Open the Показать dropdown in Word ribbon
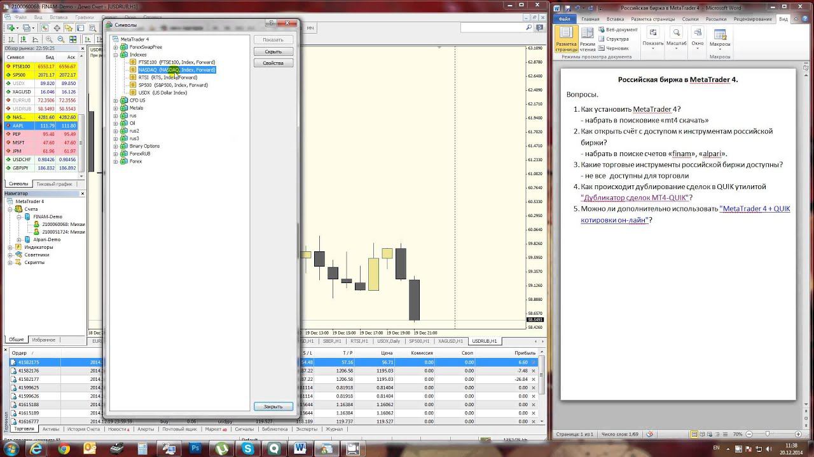 [x=653, y=38]
